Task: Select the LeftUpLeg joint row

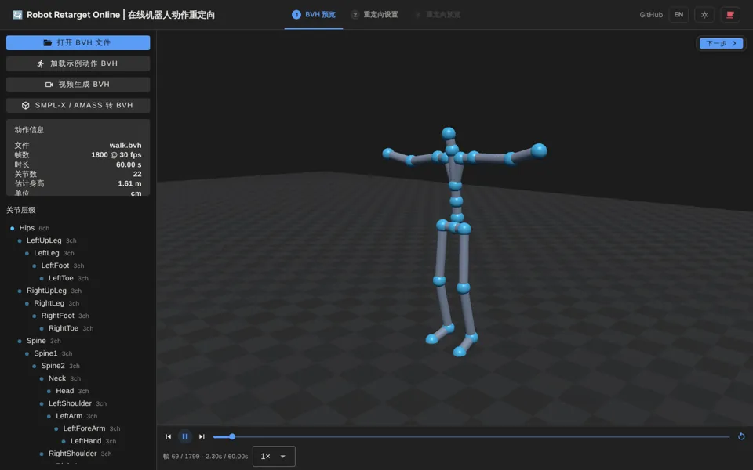Action: (78, 240)
